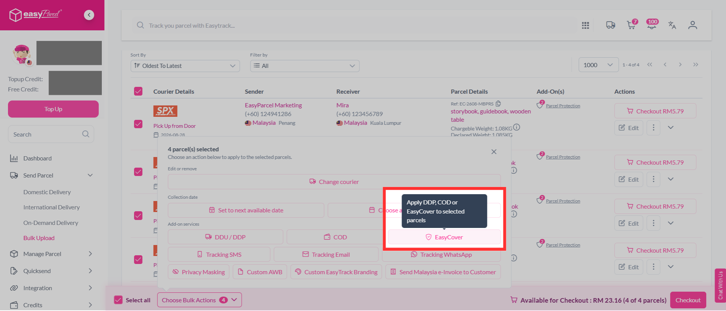Screen dimensions: 726x311
Task: Open the rows per page dropdown showing 1000
Action: click(x=599, y=65)
